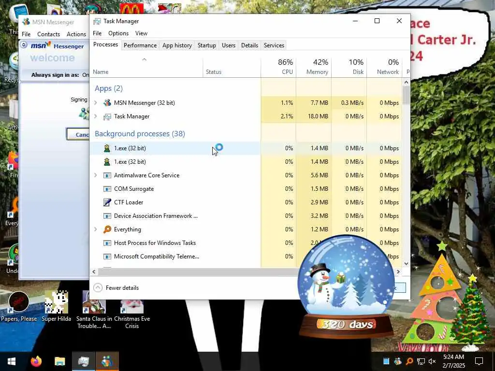Image resolution: width=495 pixels, height=371 pixels.
Task: Sort processes by the CPU column header
Action: click(278, 67)
